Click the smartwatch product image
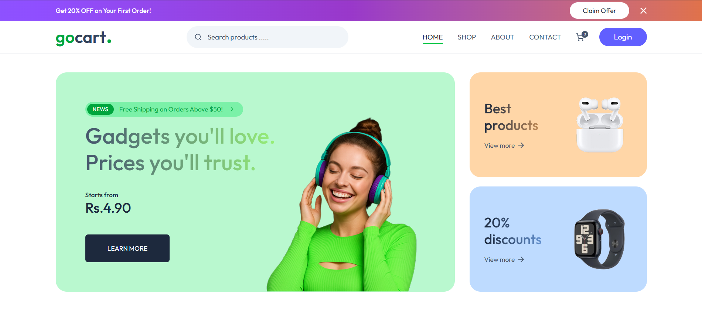This screenshot has height=336, width=702. pos(600,239)
